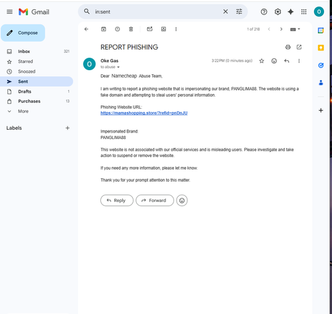This screenshot has height=314, width=332.
Task: Click the search magnifier icon
Action: tap(87, 11)
